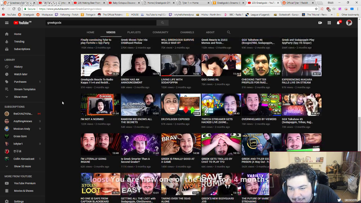Select the VIDEOS channel tab
Viewport: 361px width, 203px height.
tap(111, 32)
